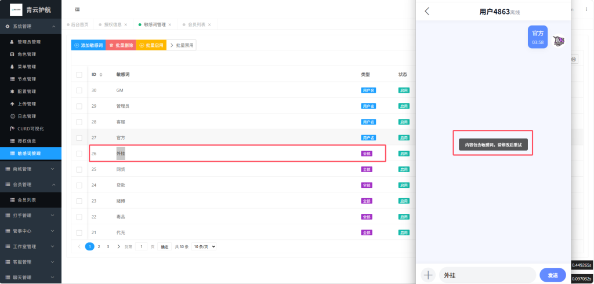Sort table by ID column arrows
The image size is (594, 284).
(x=101, y=75)
